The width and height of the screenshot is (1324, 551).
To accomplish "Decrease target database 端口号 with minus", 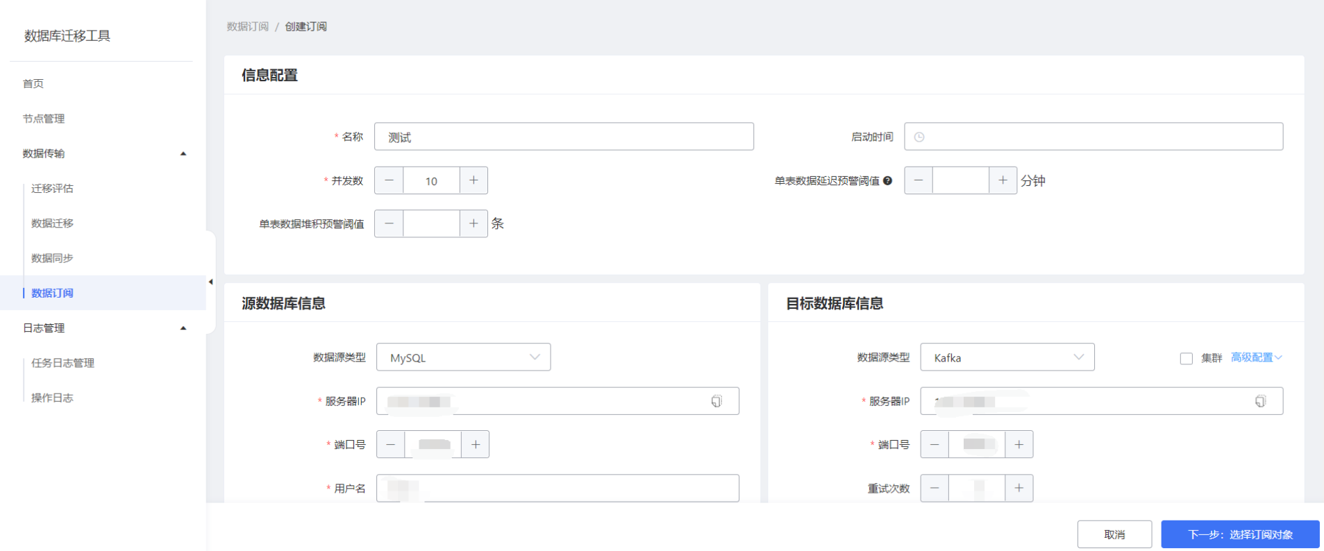I will [x=935, y=444].
